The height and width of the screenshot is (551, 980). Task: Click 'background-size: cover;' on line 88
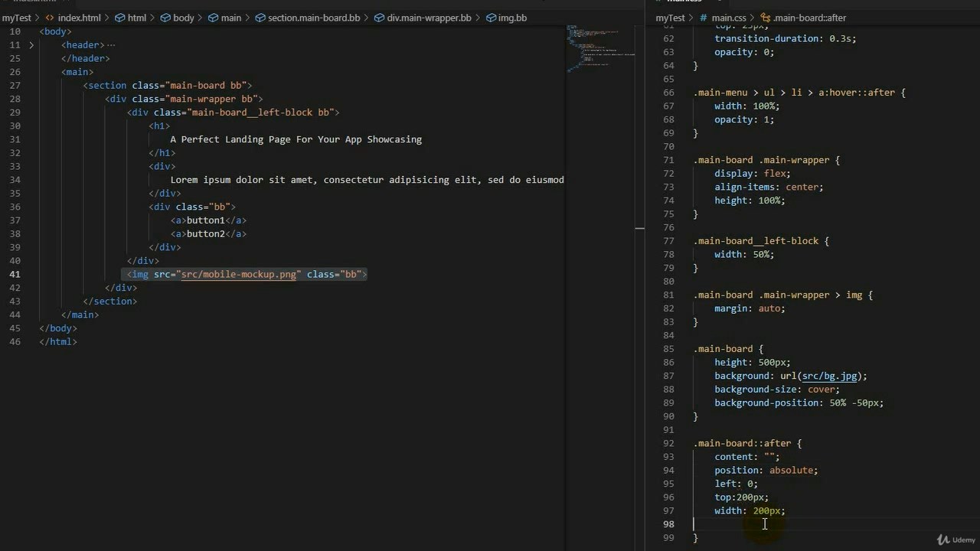[777, 390]
